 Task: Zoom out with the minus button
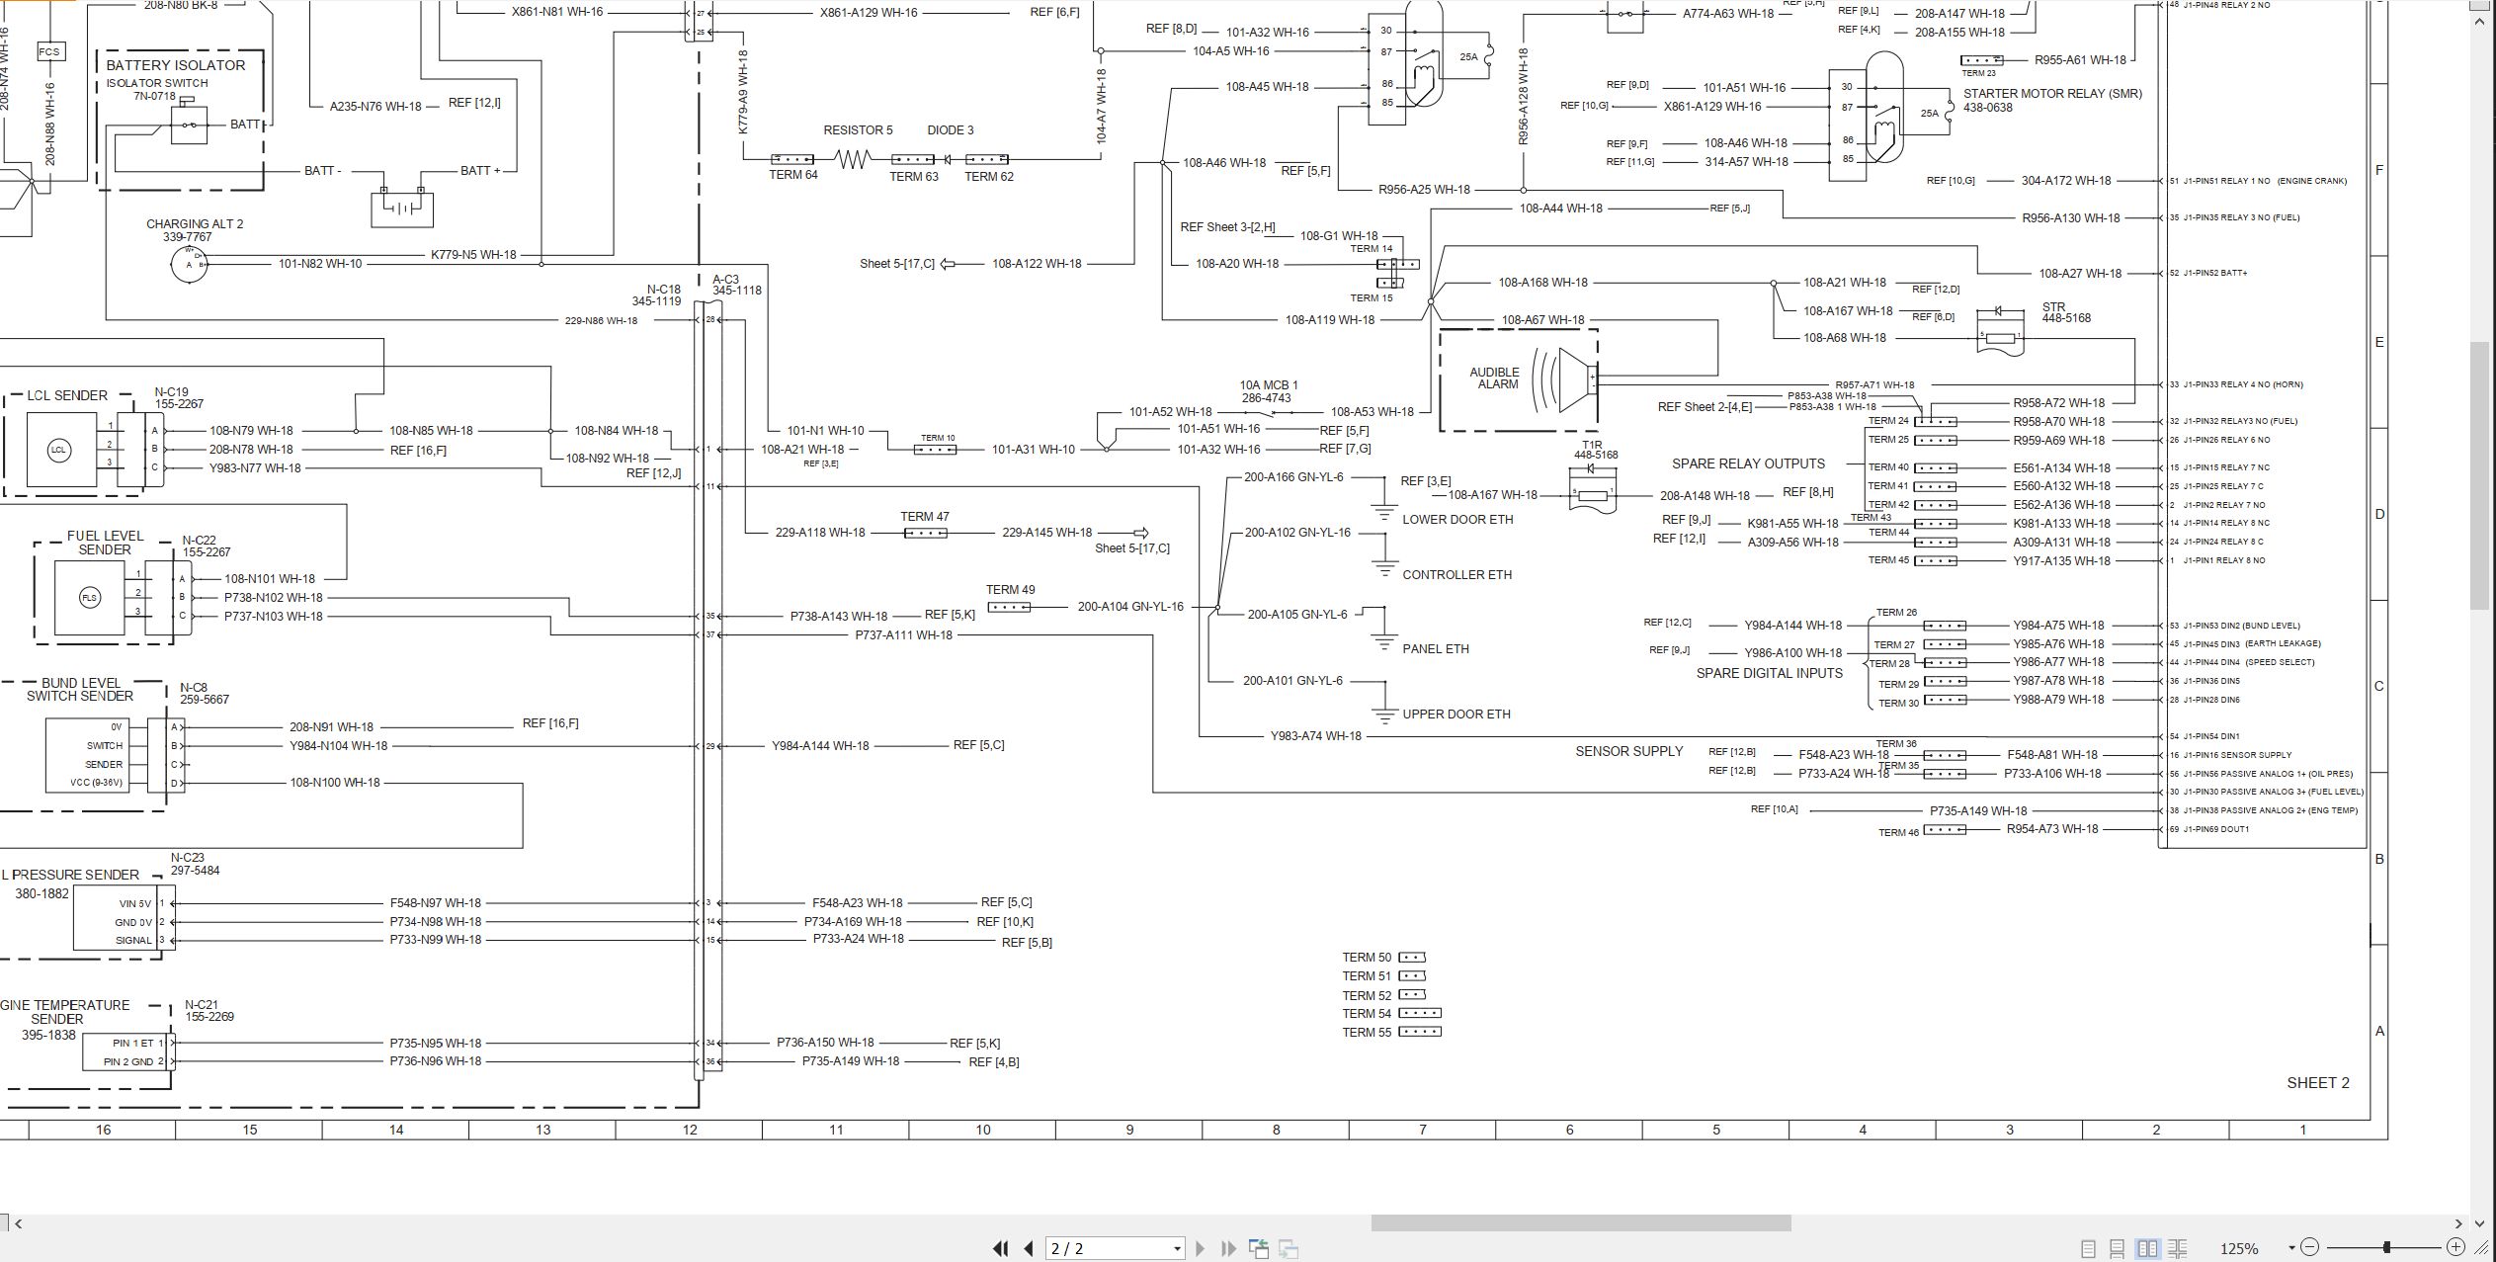coord(2309,1247)
